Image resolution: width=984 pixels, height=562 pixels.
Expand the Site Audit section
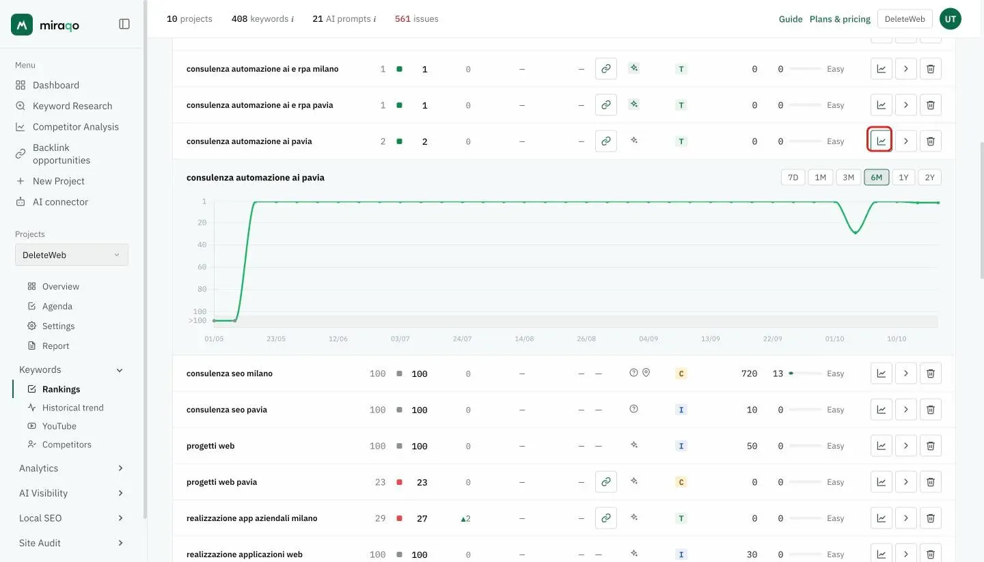[71, 543]
